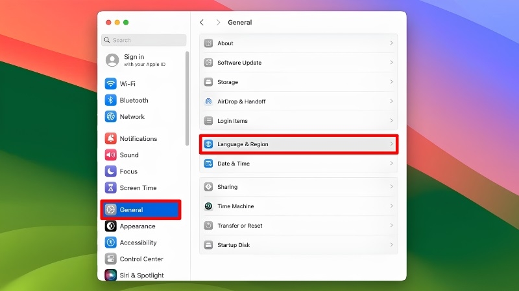Click the Login Items label text
The width and height of the screenshot is (519, 291).
232,121
